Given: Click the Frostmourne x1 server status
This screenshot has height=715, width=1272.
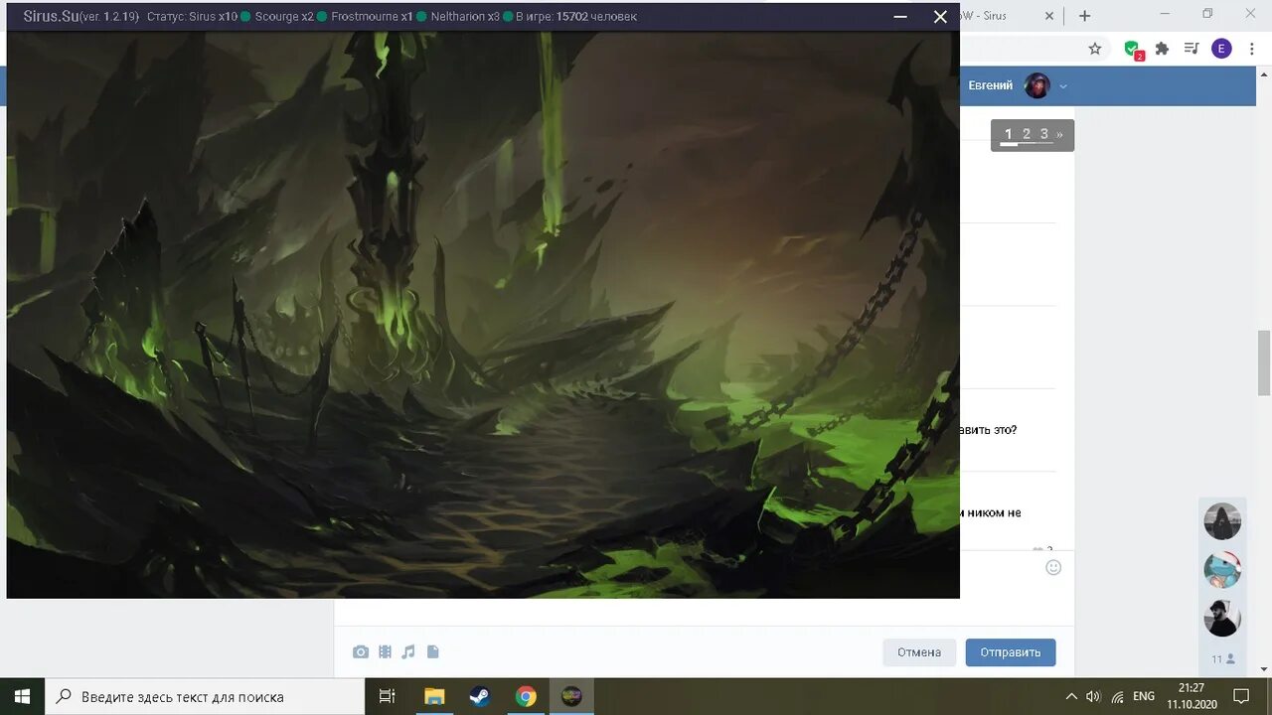Looking at the screenshot, I should click(x=372, y=17).
